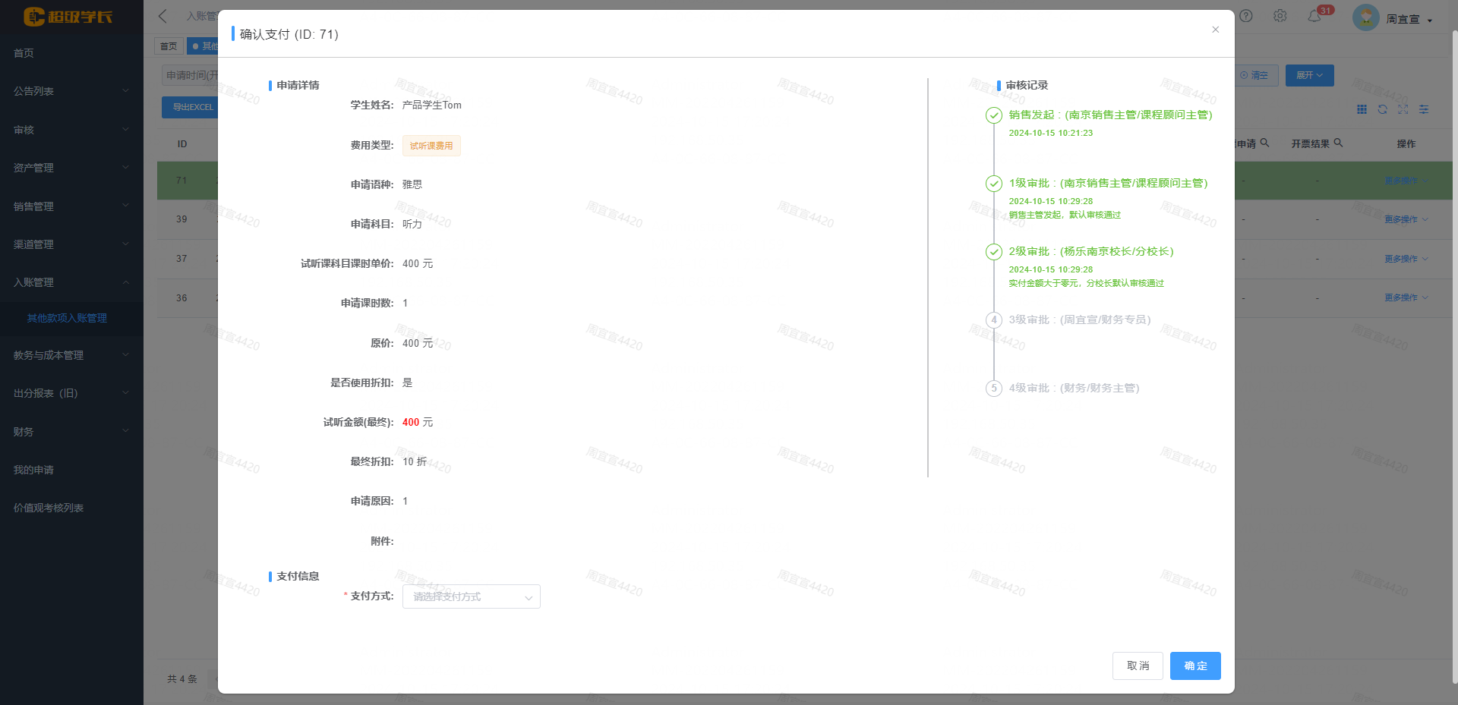Image resolution: width=1458 pixels, height=705 pixels.
Task: Click the search icon beside 开票结果
Action: pyautogui.click(x=1338, y=143)
